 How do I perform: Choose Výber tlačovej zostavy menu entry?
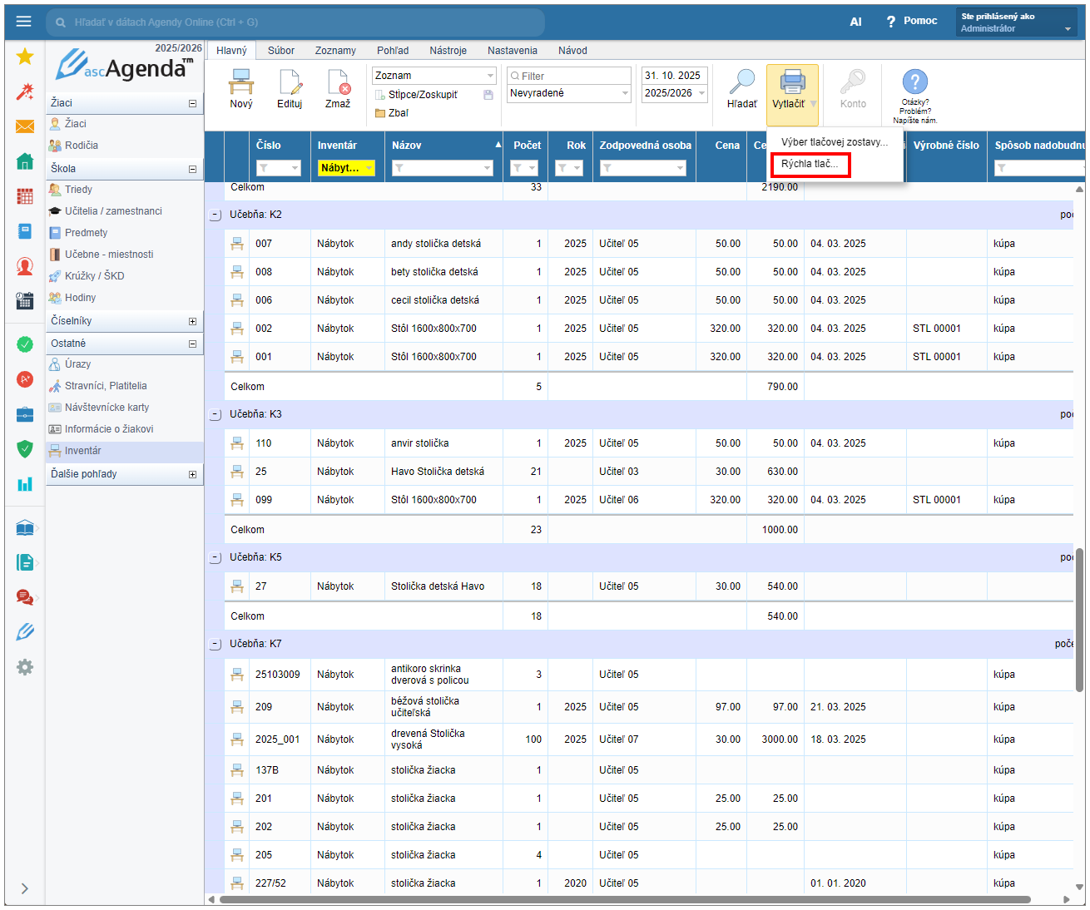pyautogui.click(x=834, y=142)
